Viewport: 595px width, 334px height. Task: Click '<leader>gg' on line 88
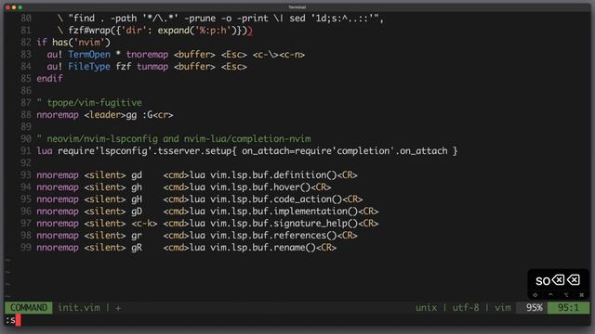[110, 115]
